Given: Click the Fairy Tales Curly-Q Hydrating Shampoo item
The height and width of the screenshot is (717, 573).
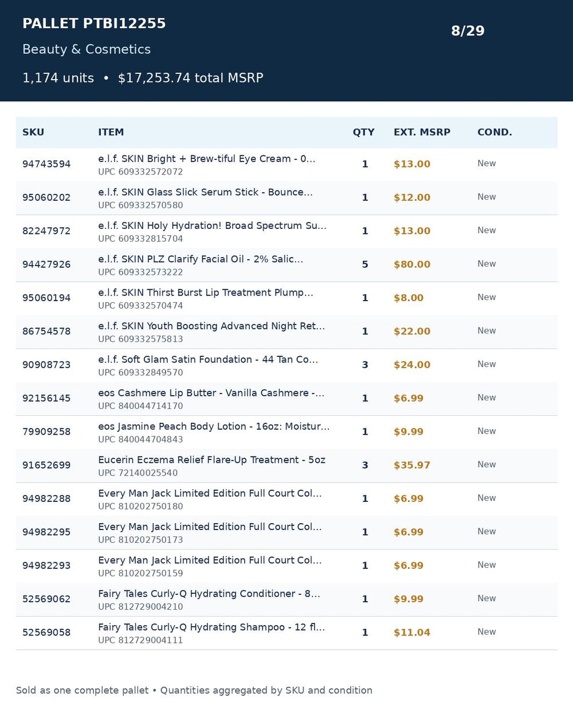Looking at the screenshot, I should (211, 627).
